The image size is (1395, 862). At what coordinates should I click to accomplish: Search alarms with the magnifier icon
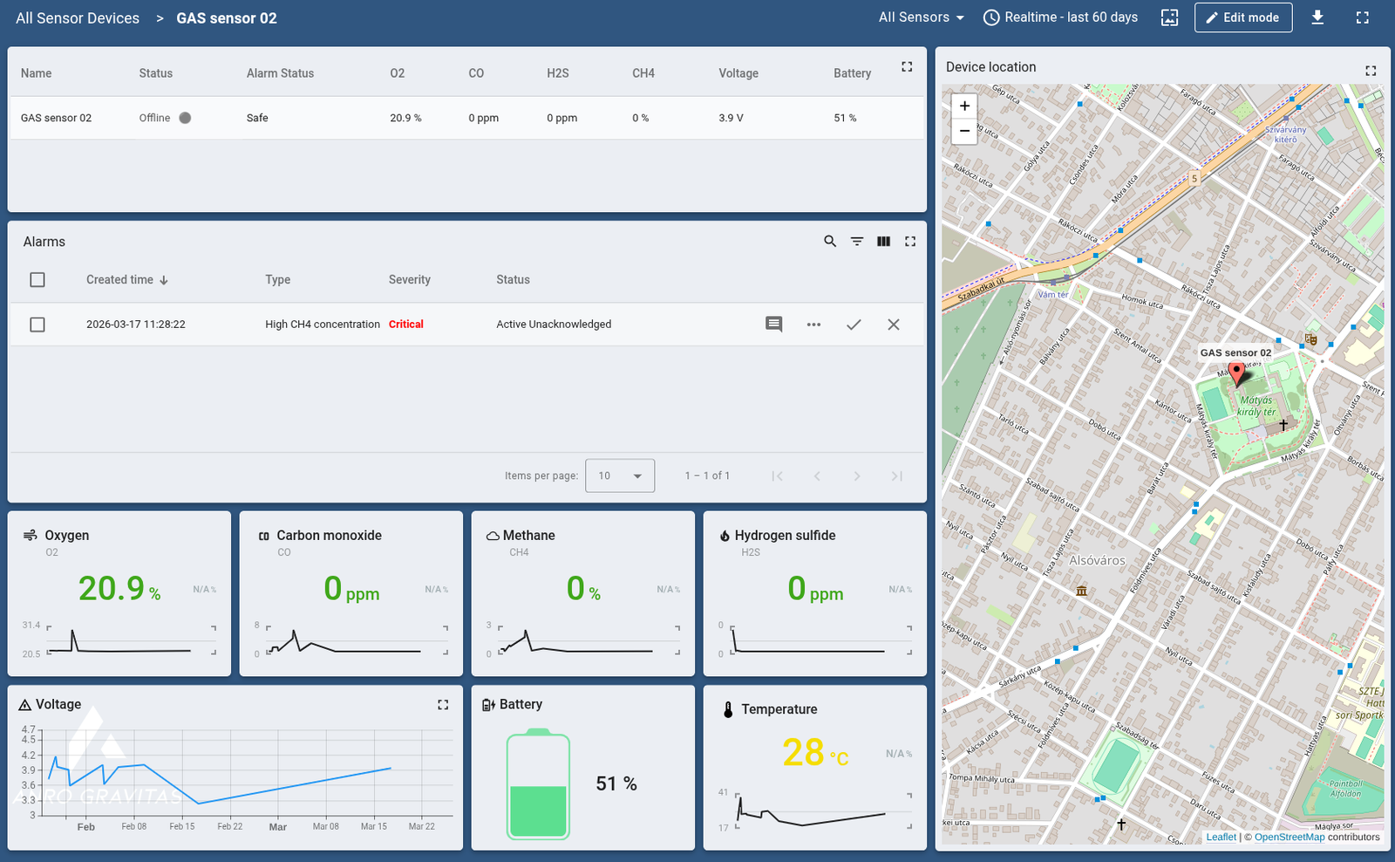[830, 242]
